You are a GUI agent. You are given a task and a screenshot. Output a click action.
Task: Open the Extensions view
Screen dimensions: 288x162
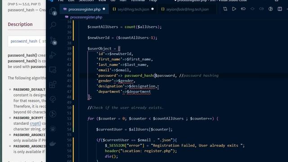click(x=53, y=85)
